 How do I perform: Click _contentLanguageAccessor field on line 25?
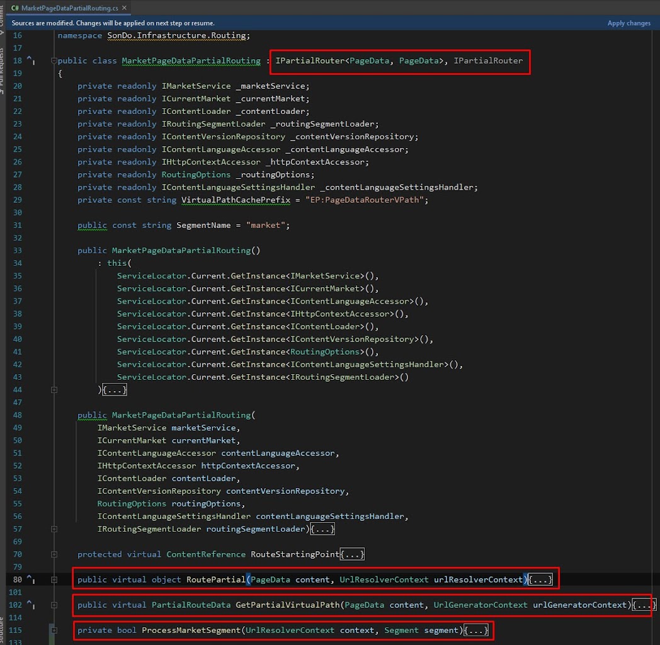click(x=344, y=149)
